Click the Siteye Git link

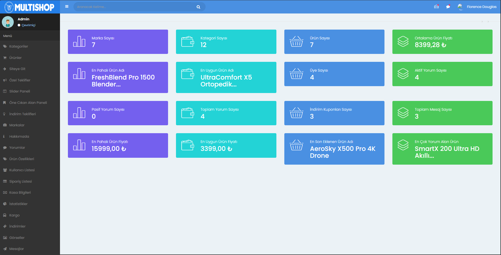click(x=17, y=69)
